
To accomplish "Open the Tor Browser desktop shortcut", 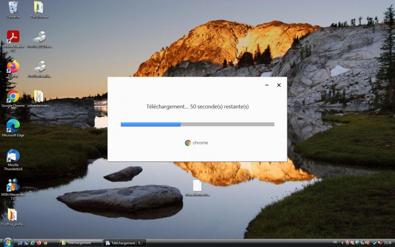I will (x=38, y=9).
